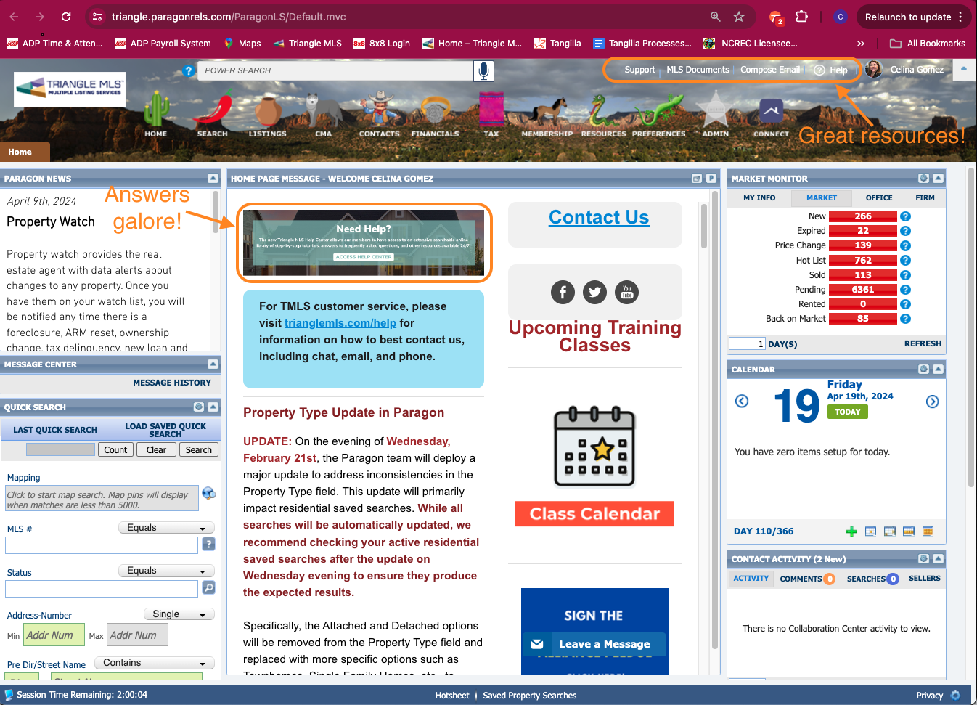Click the Power Search question mark icon
The width and height of the screenshot is (977, 705).
tap(189, 70)
